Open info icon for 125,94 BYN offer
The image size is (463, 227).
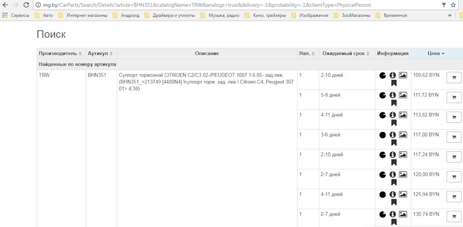tap(393, 194)
